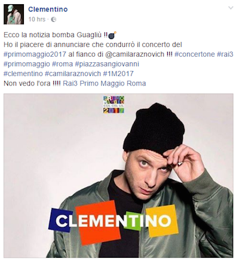The image size is (239, 262).
Task: Click the Primo Maggio 2017 logo in photo
Action: click(114, 105)
